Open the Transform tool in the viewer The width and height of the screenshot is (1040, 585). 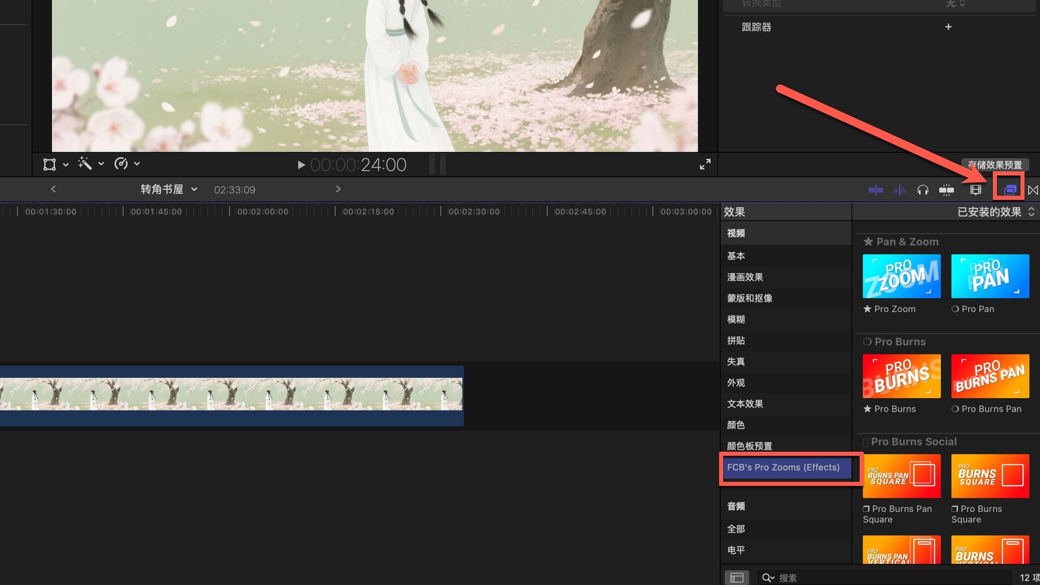[x=49, y=164]
